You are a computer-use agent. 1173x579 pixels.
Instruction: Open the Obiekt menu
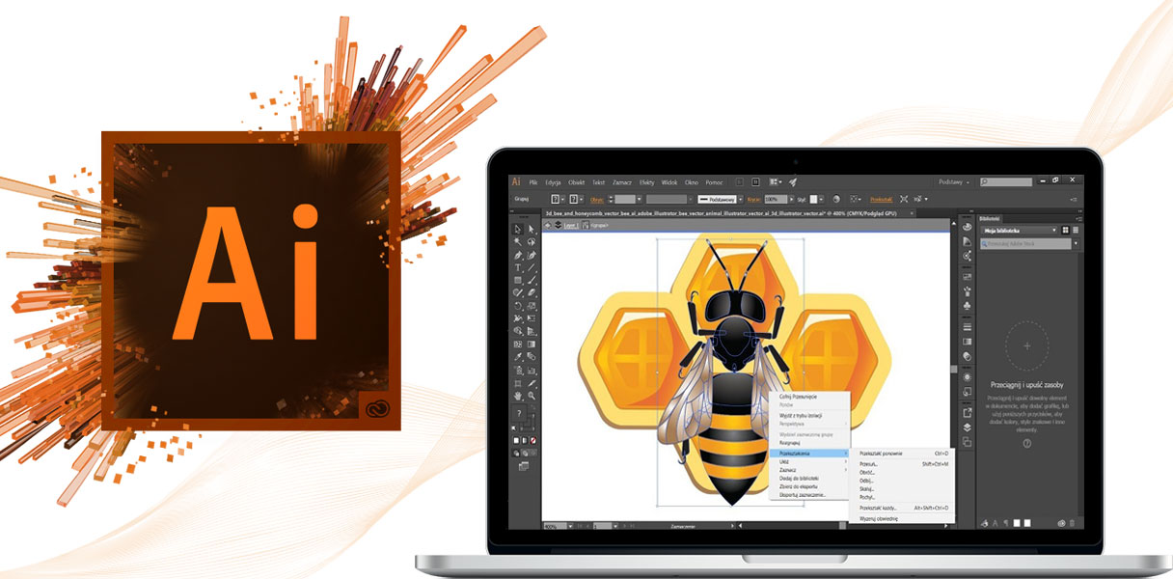point(577,181)
